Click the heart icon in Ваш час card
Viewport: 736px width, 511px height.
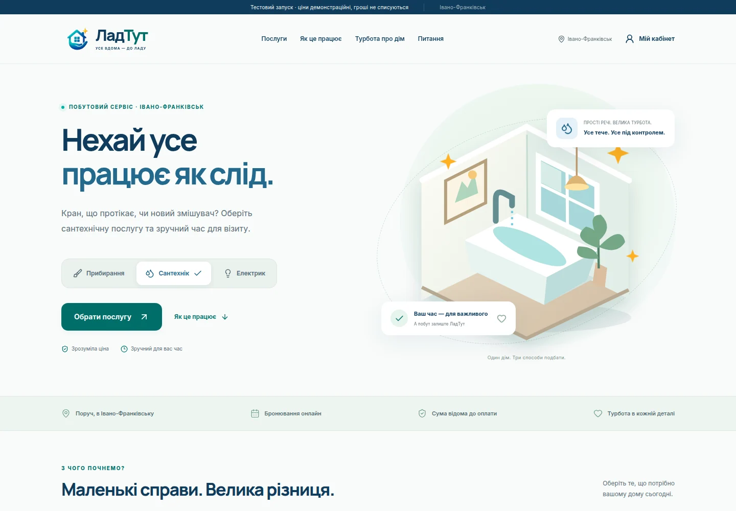pyautogui.click(x=502, y=318)
